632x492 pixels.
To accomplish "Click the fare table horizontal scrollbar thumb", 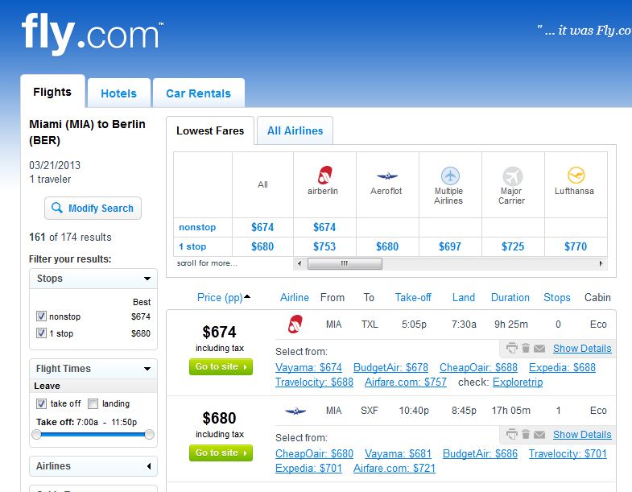I will tap(345, 264).
